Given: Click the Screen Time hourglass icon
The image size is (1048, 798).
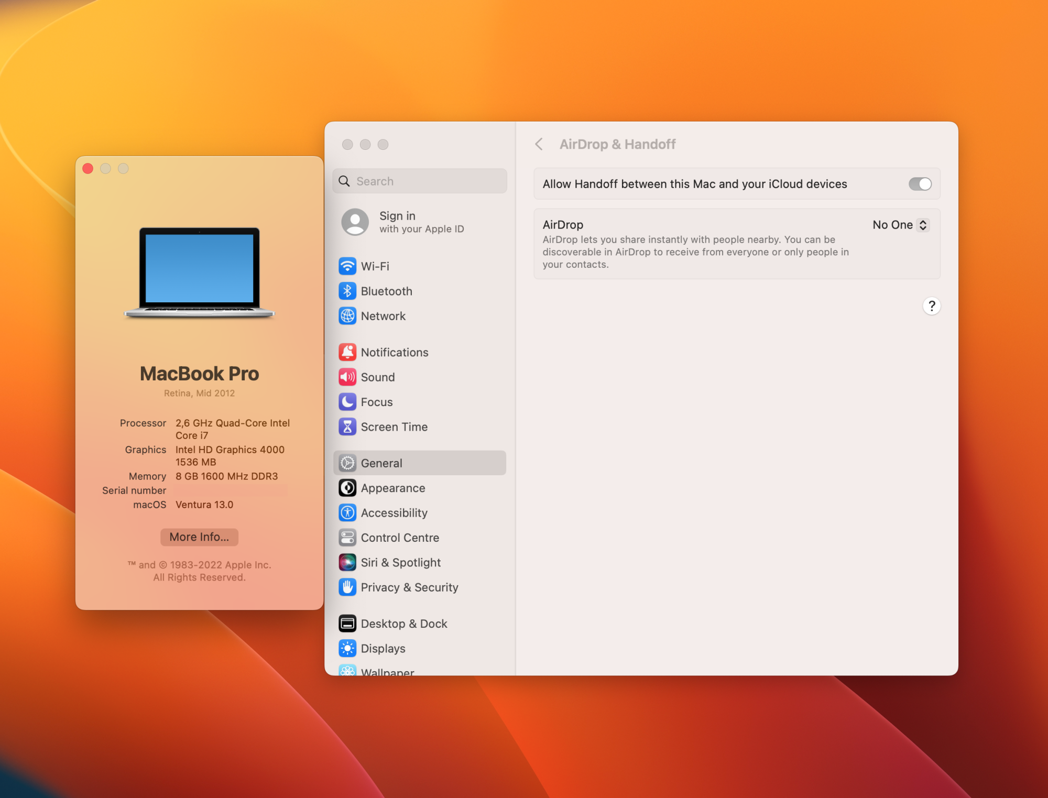Looking at the screenshot, I should coord(347,427).
